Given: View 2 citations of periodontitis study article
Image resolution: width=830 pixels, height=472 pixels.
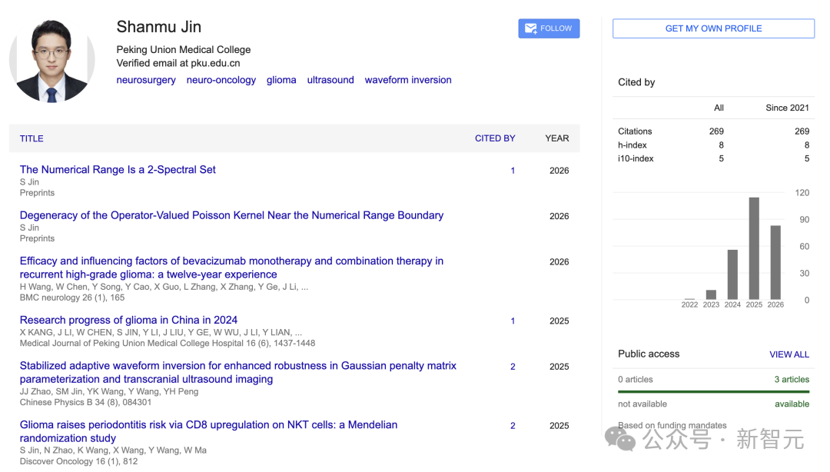Looking at the screenshot, I should (x=513, y=426).
